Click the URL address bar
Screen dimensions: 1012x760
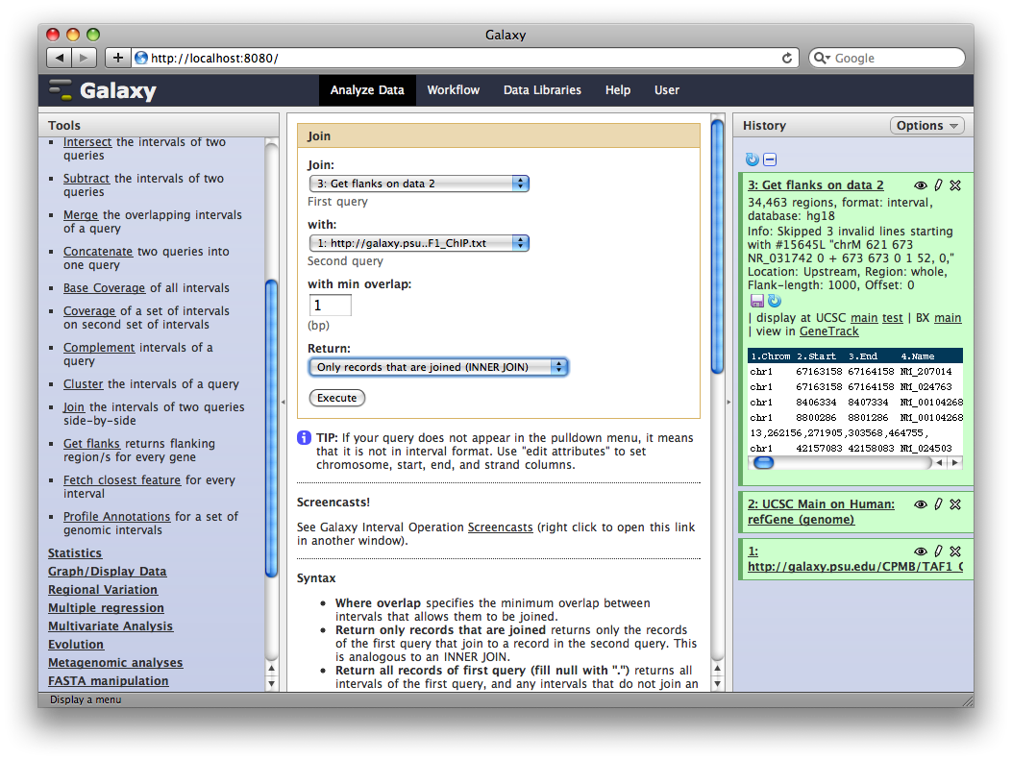(465, 58)
